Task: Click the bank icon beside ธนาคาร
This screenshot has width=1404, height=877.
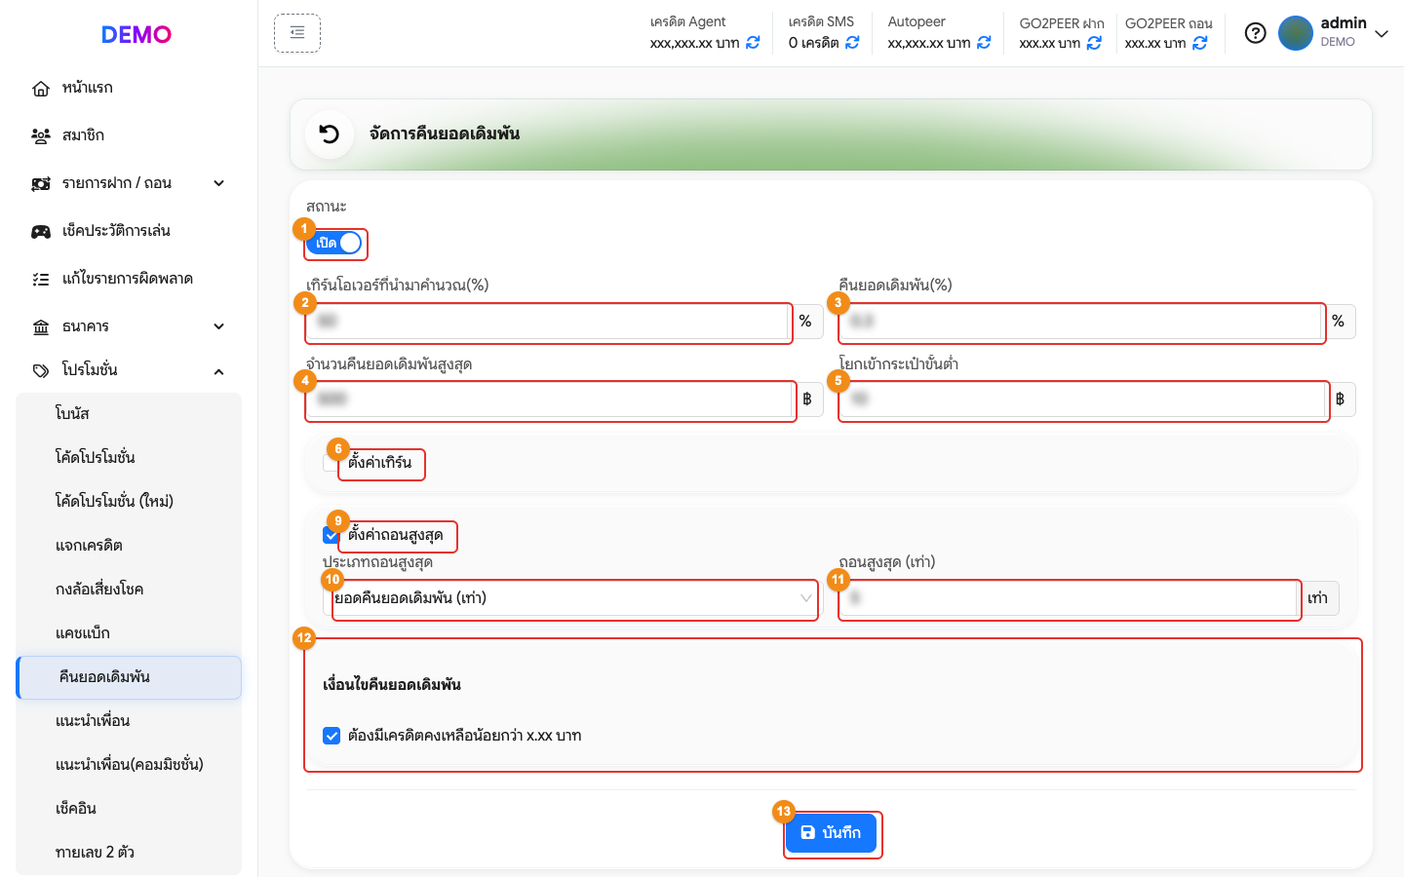Action: (41, 327)
